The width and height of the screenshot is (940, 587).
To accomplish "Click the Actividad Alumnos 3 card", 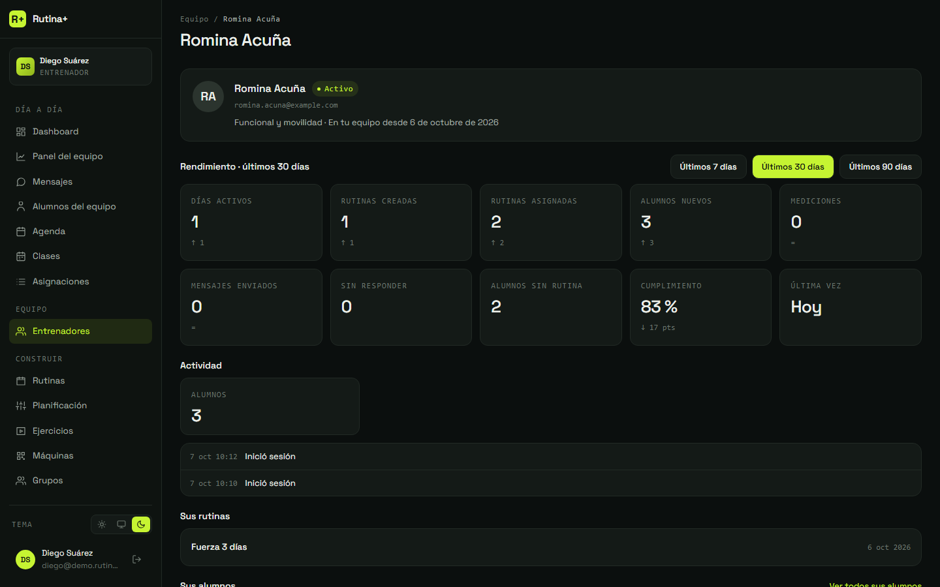I will click(270, 406).
